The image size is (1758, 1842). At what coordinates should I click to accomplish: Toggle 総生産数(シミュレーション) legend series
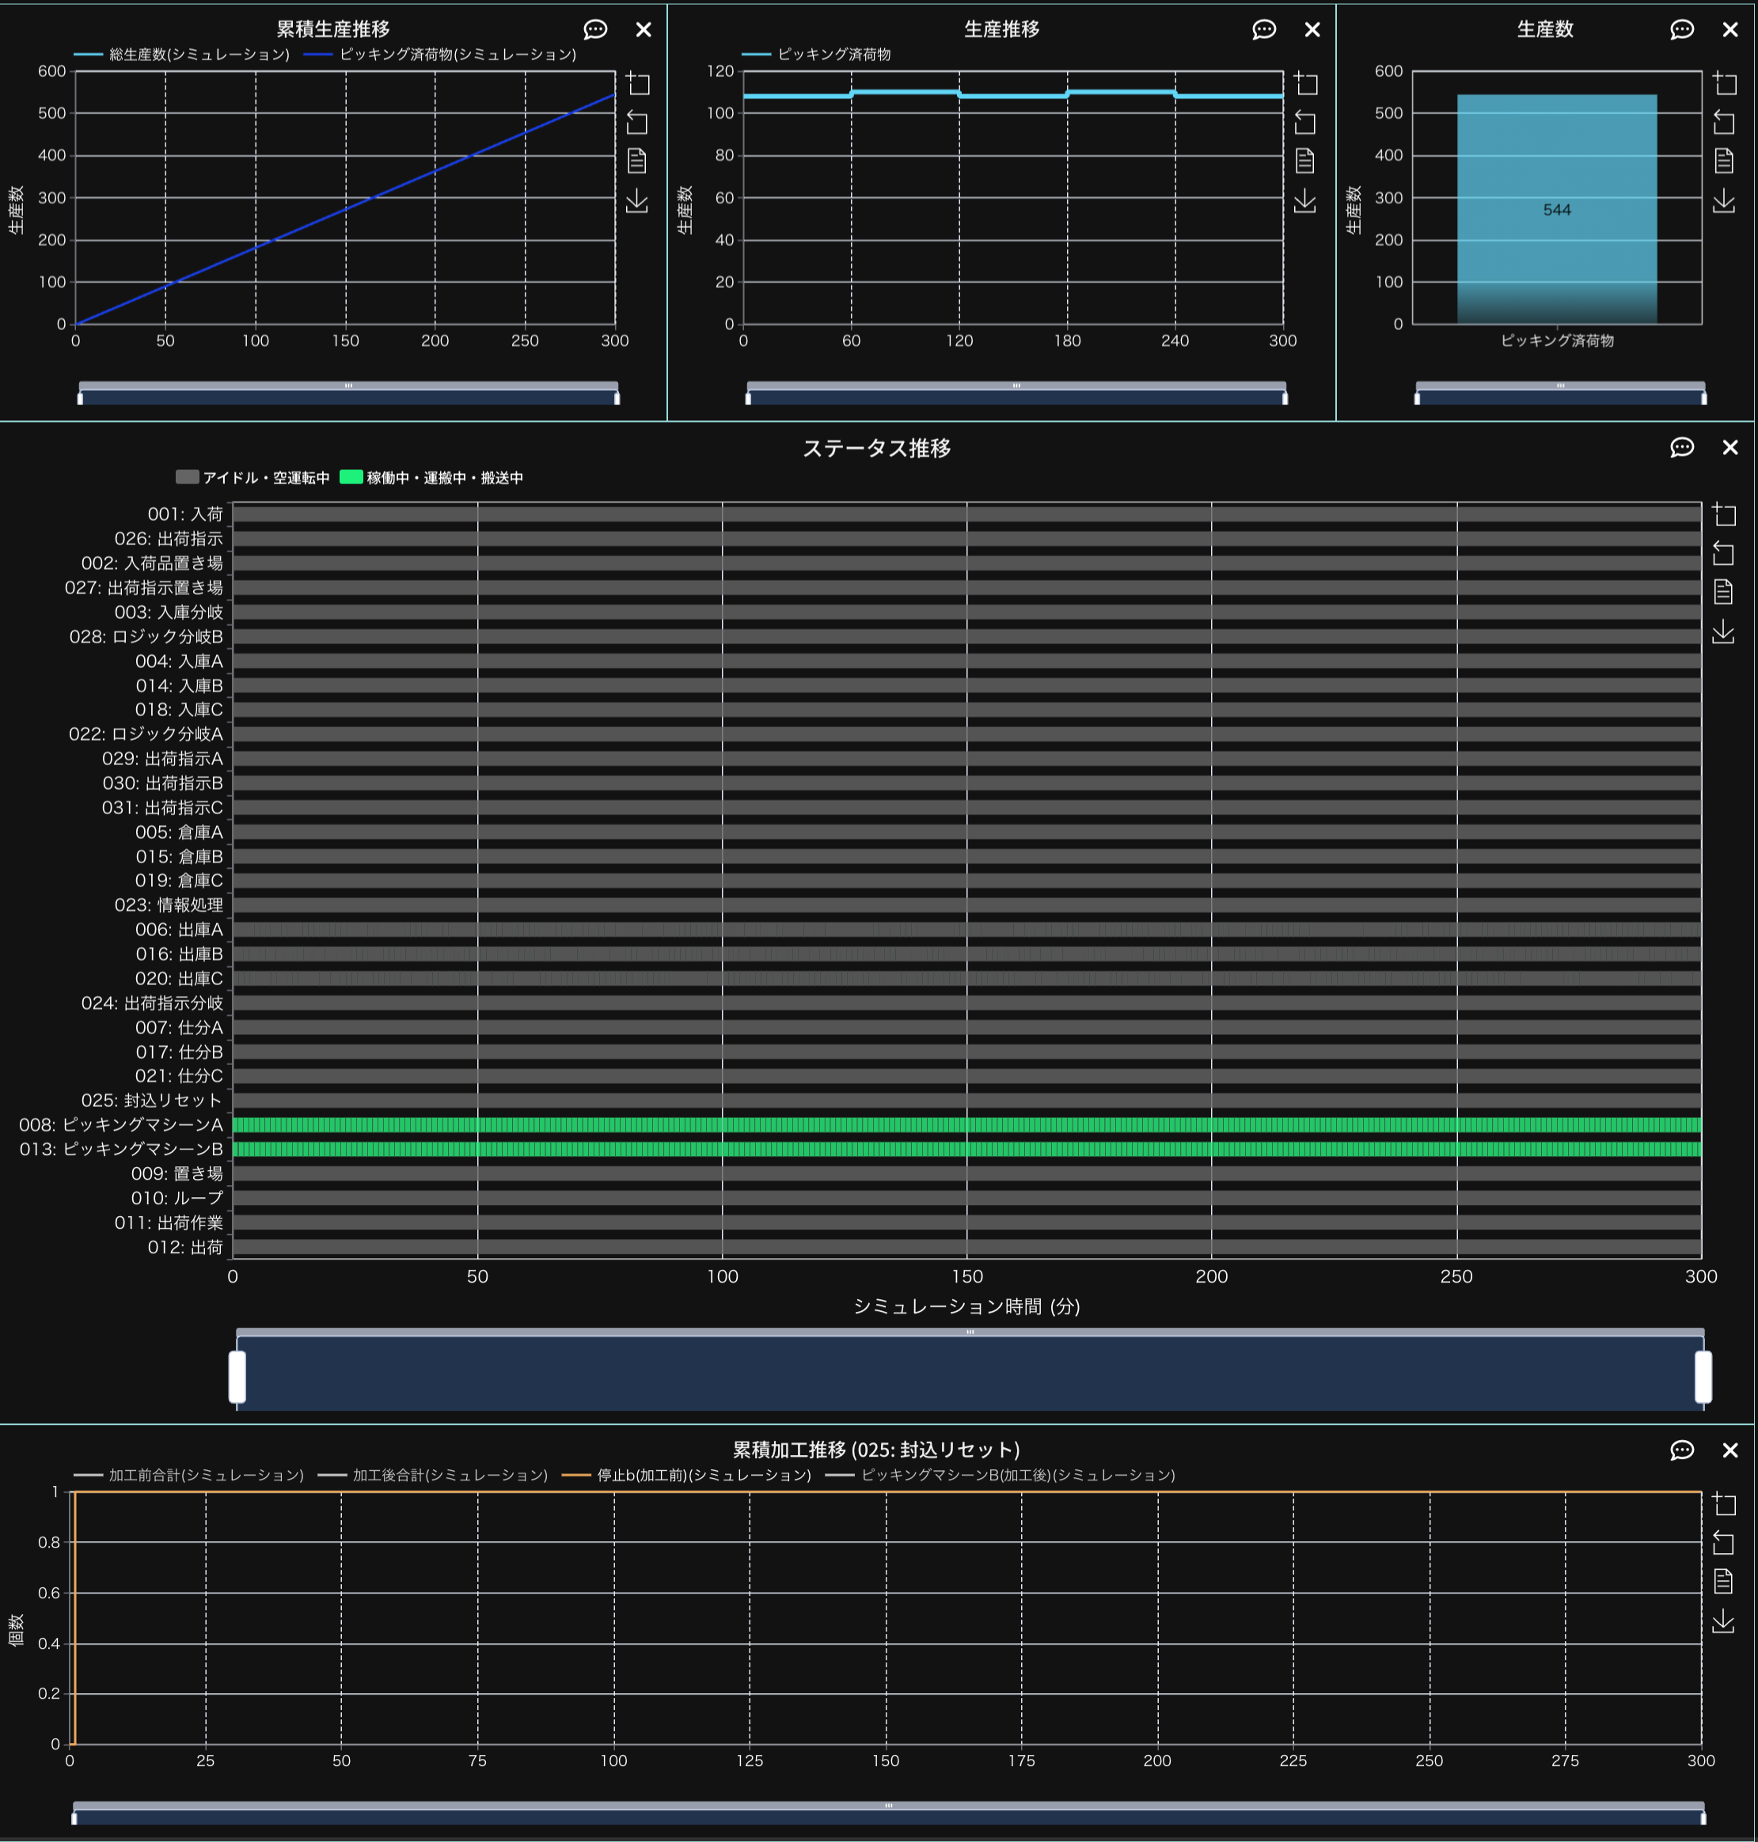click(183, 55)
